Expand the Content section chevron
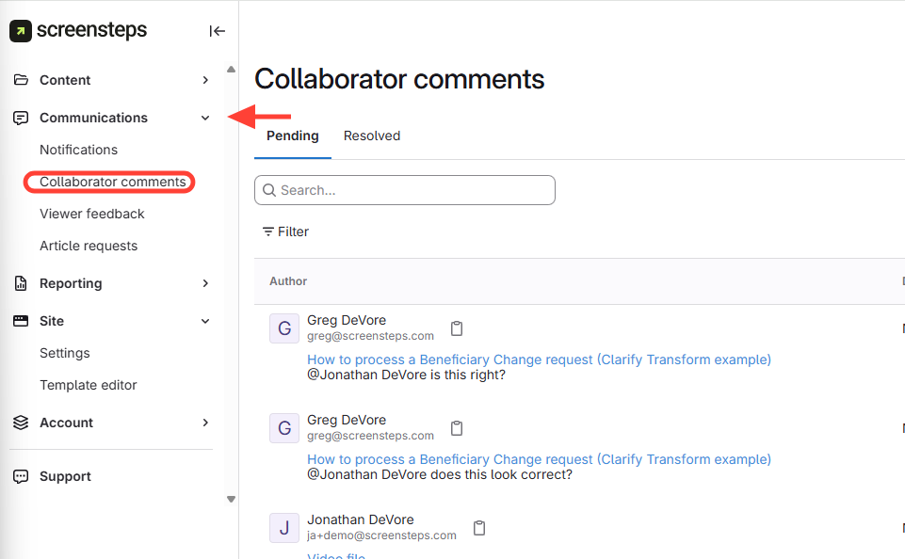This screenshot has height=559, width=905. pos(205,80)
